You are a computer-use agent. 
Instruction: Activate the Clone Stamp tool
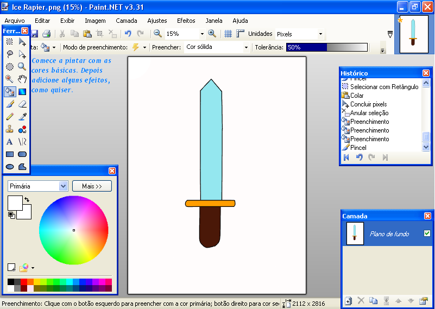[x=10, y=129]
